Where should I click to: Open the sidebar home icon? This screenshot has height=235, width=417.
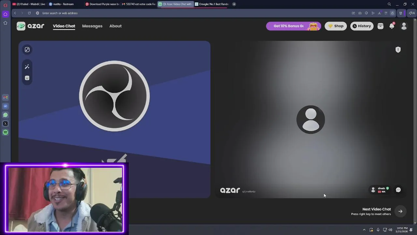click(x=5, y=14)
